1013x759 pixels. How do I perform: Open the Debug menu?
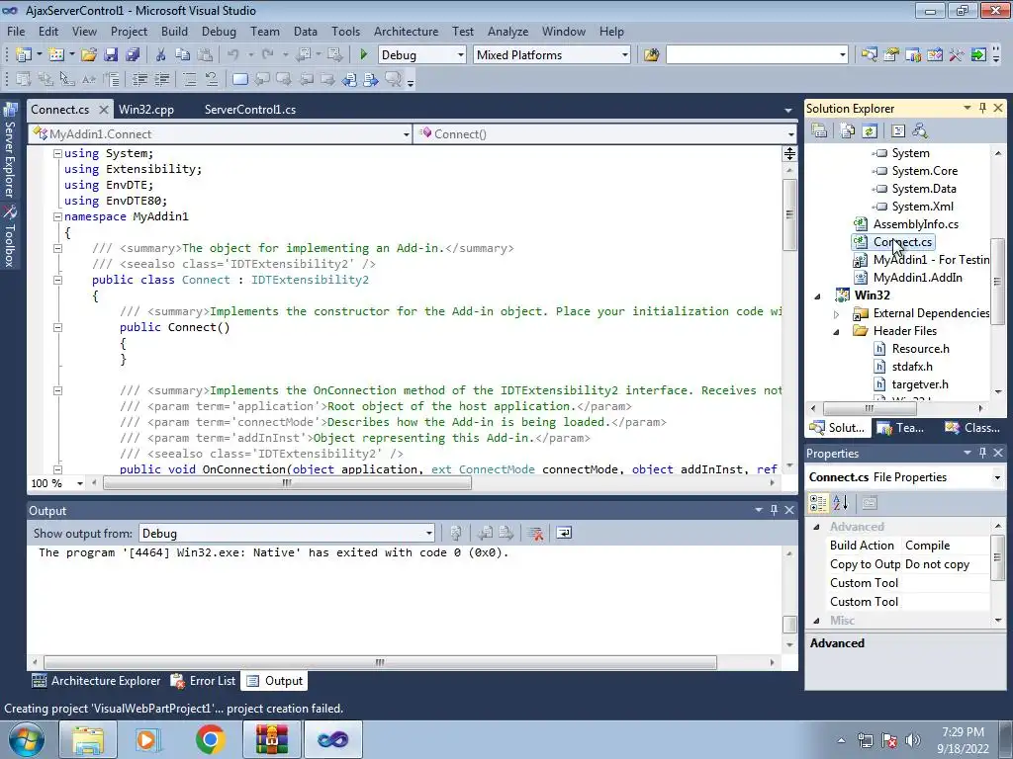click(x=219, y=31)
